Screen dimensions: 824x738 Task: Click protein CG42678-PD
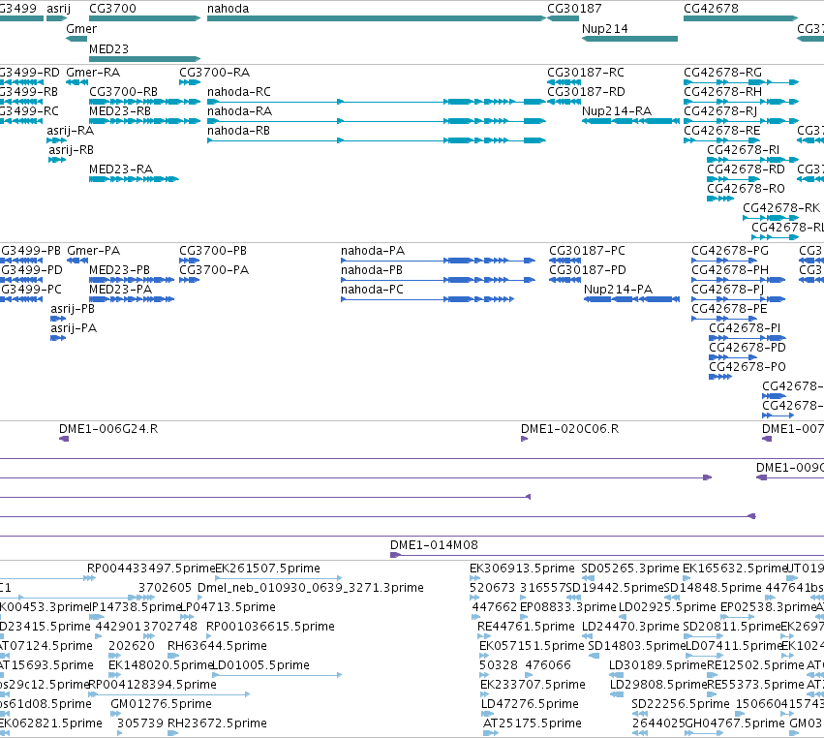tap(733, 357)
